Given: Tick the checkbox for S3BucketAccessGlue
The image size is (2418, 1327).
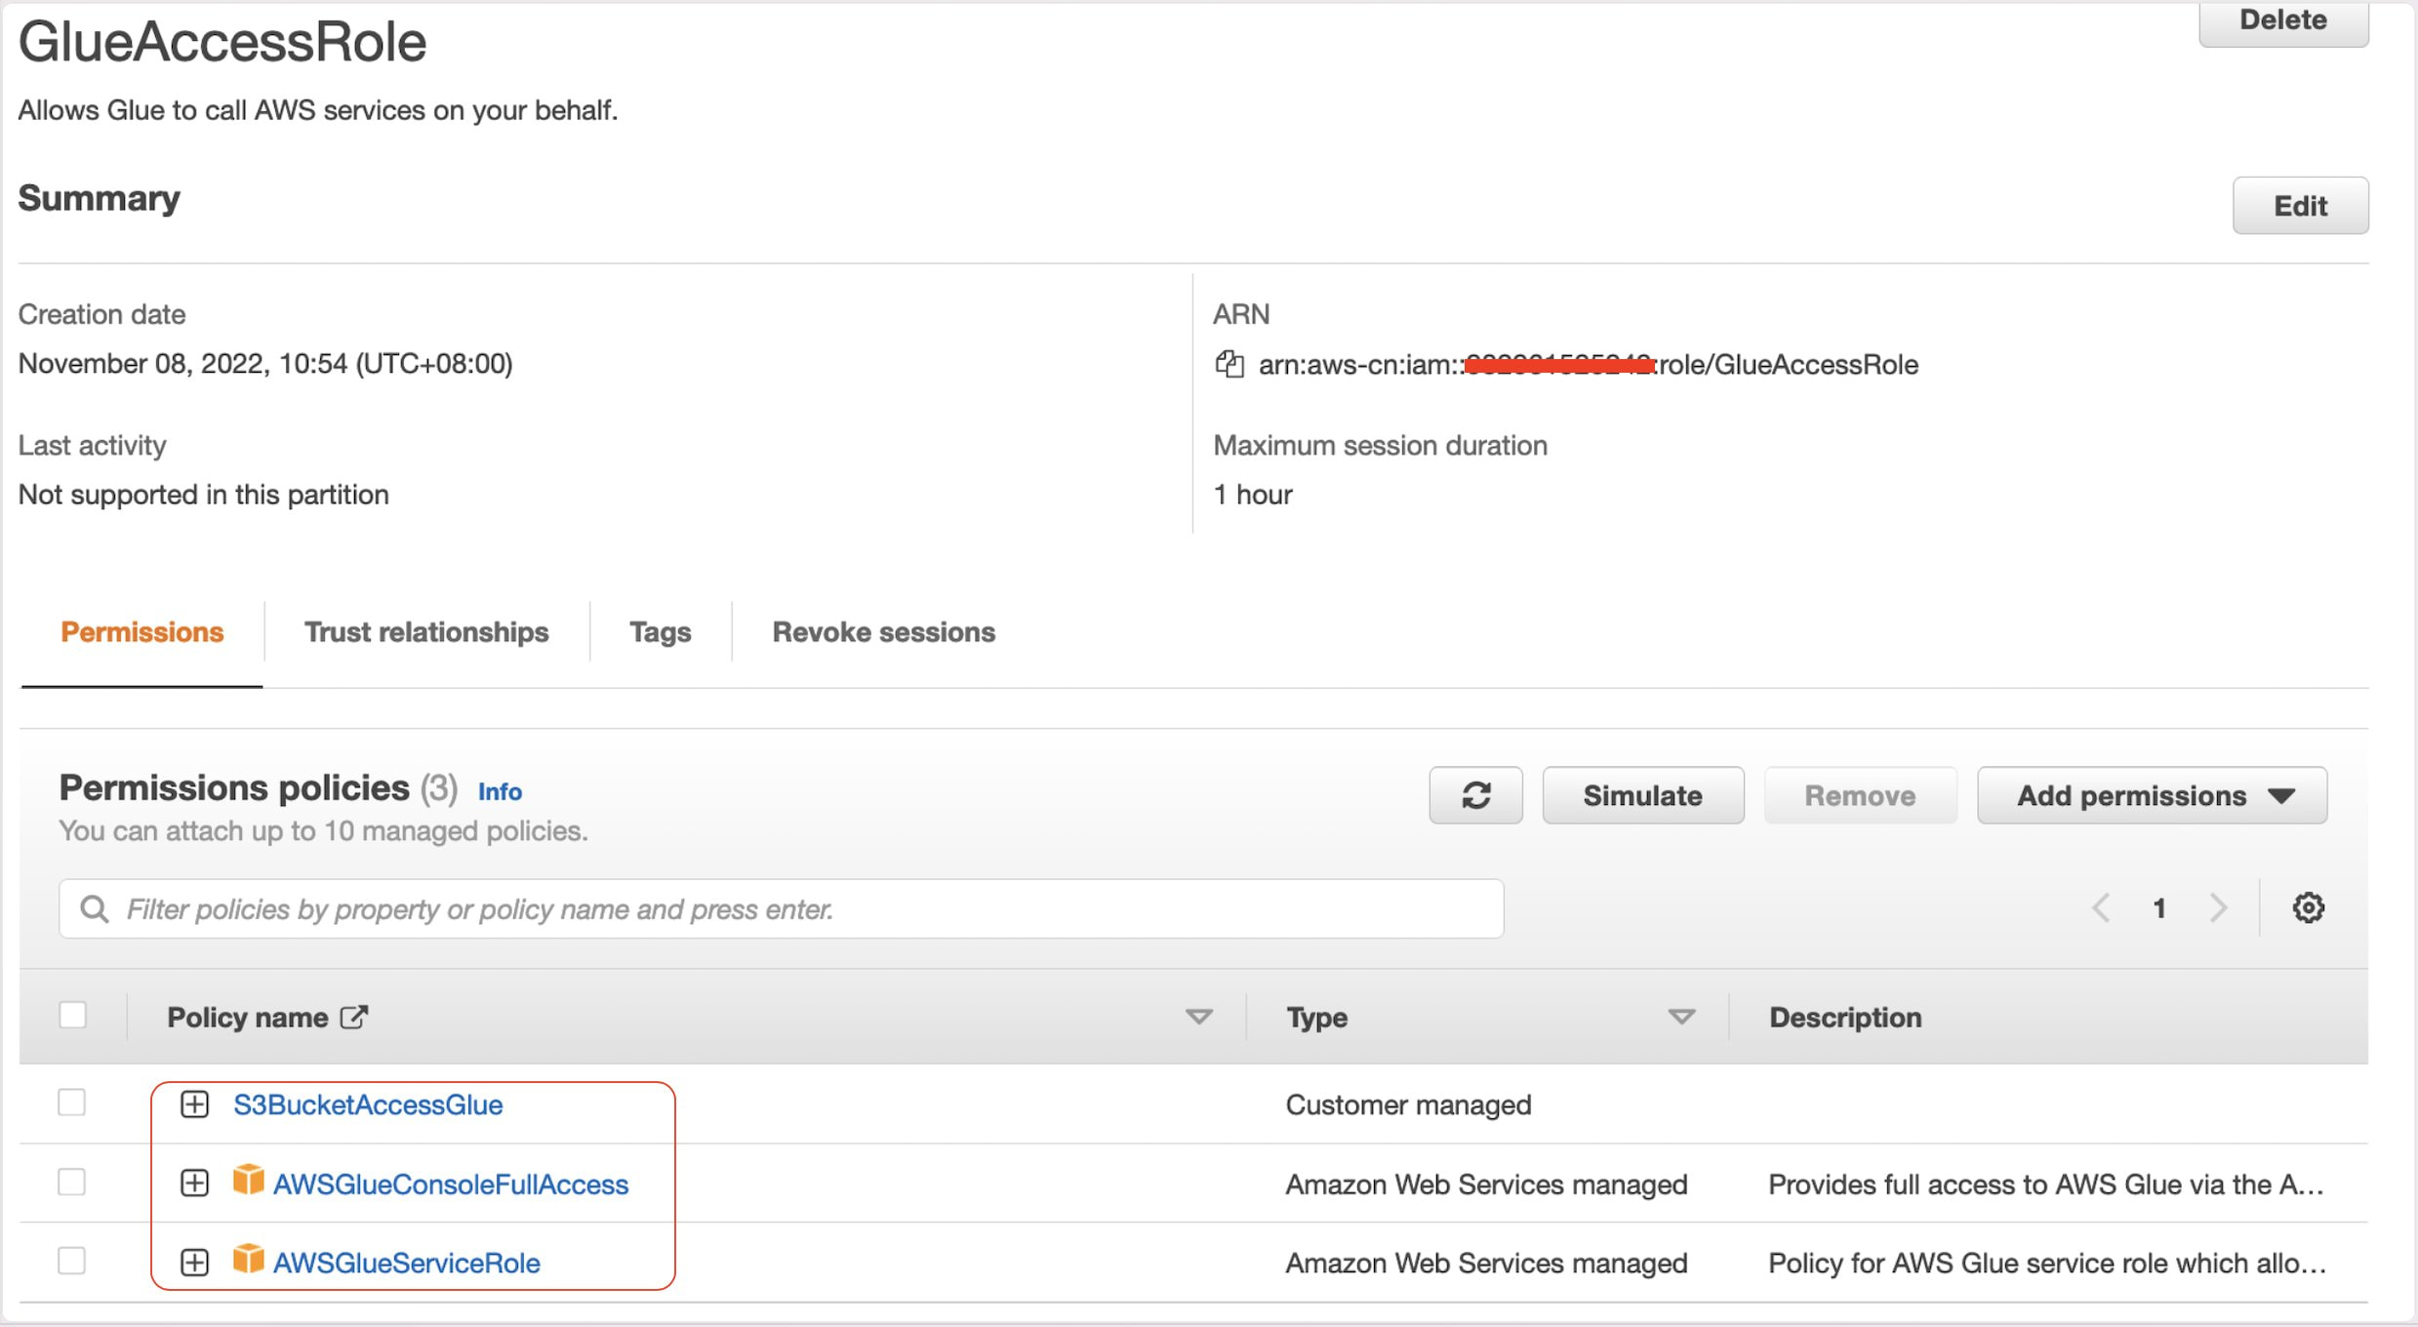Looking at the screenshot, I should pyautogui.click(x=72, y=1103).
